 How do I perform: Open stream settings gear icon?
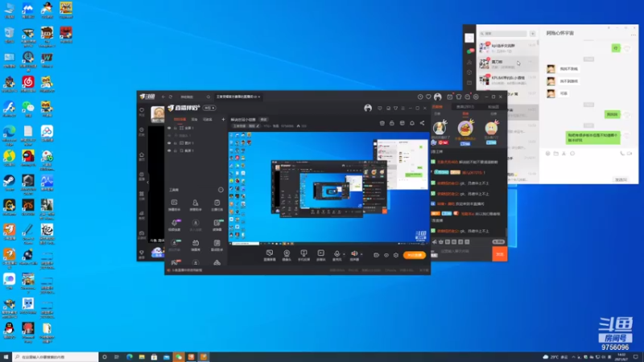[x=396, y=255]
